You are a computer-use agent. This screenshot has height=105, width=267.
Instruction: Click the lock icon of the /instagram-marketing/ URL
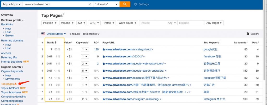[104, 99]
